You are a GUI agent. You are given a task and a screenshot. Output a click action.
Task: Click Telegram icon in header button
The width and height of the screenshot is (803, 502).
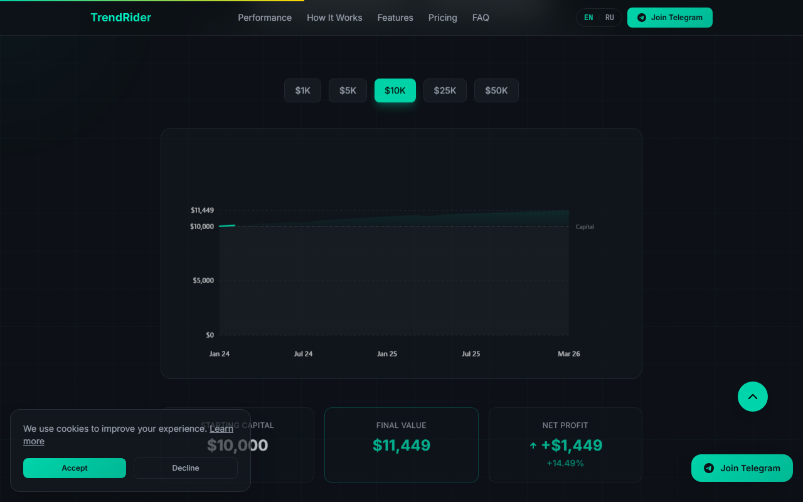pos(642,18)
